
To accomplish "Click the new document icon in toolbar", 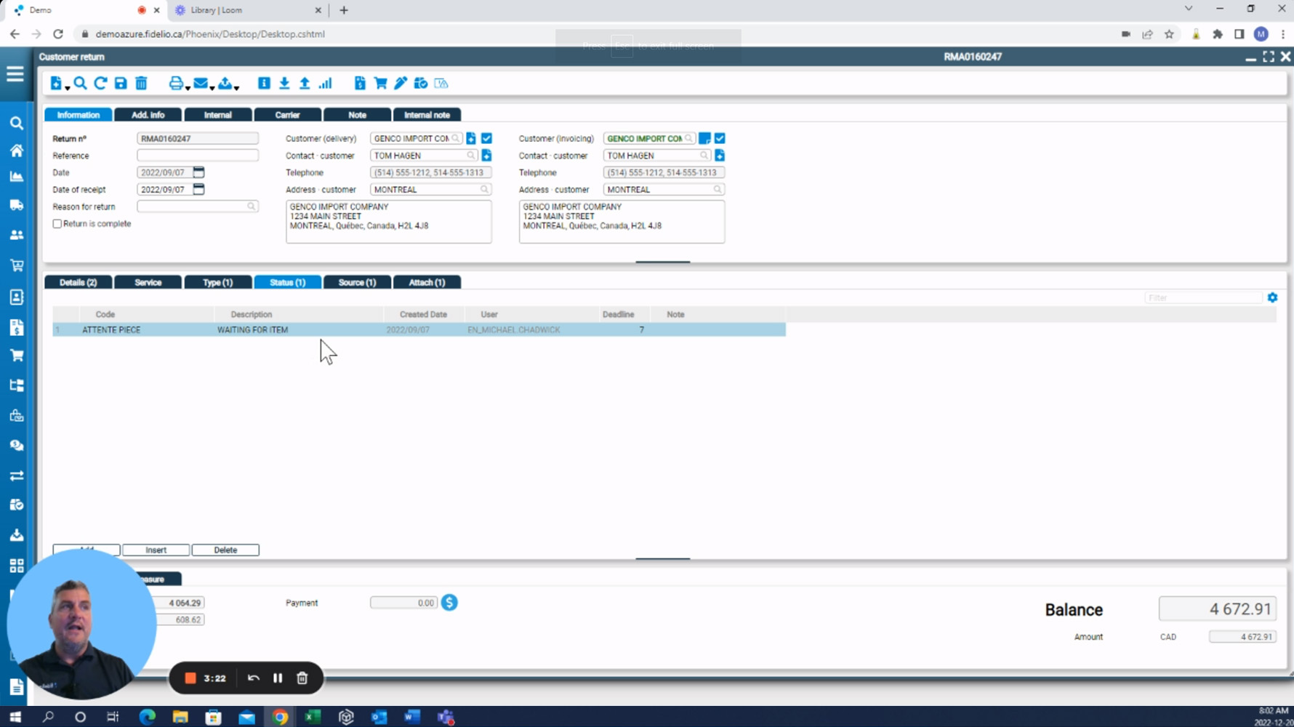I will point(56,83).
